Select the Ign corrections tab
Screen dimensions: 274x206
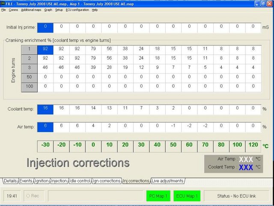coord(107,181)
